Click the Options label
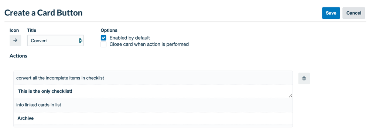 pos(109,30)
